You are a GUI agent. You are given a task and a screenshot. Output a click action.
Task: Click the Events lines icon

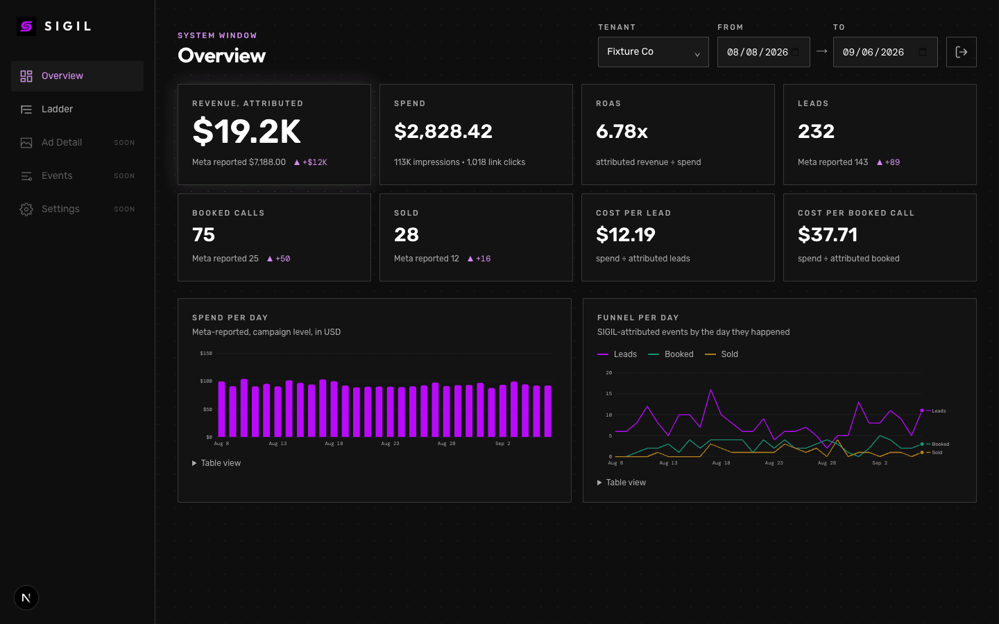tap(26, 176)
